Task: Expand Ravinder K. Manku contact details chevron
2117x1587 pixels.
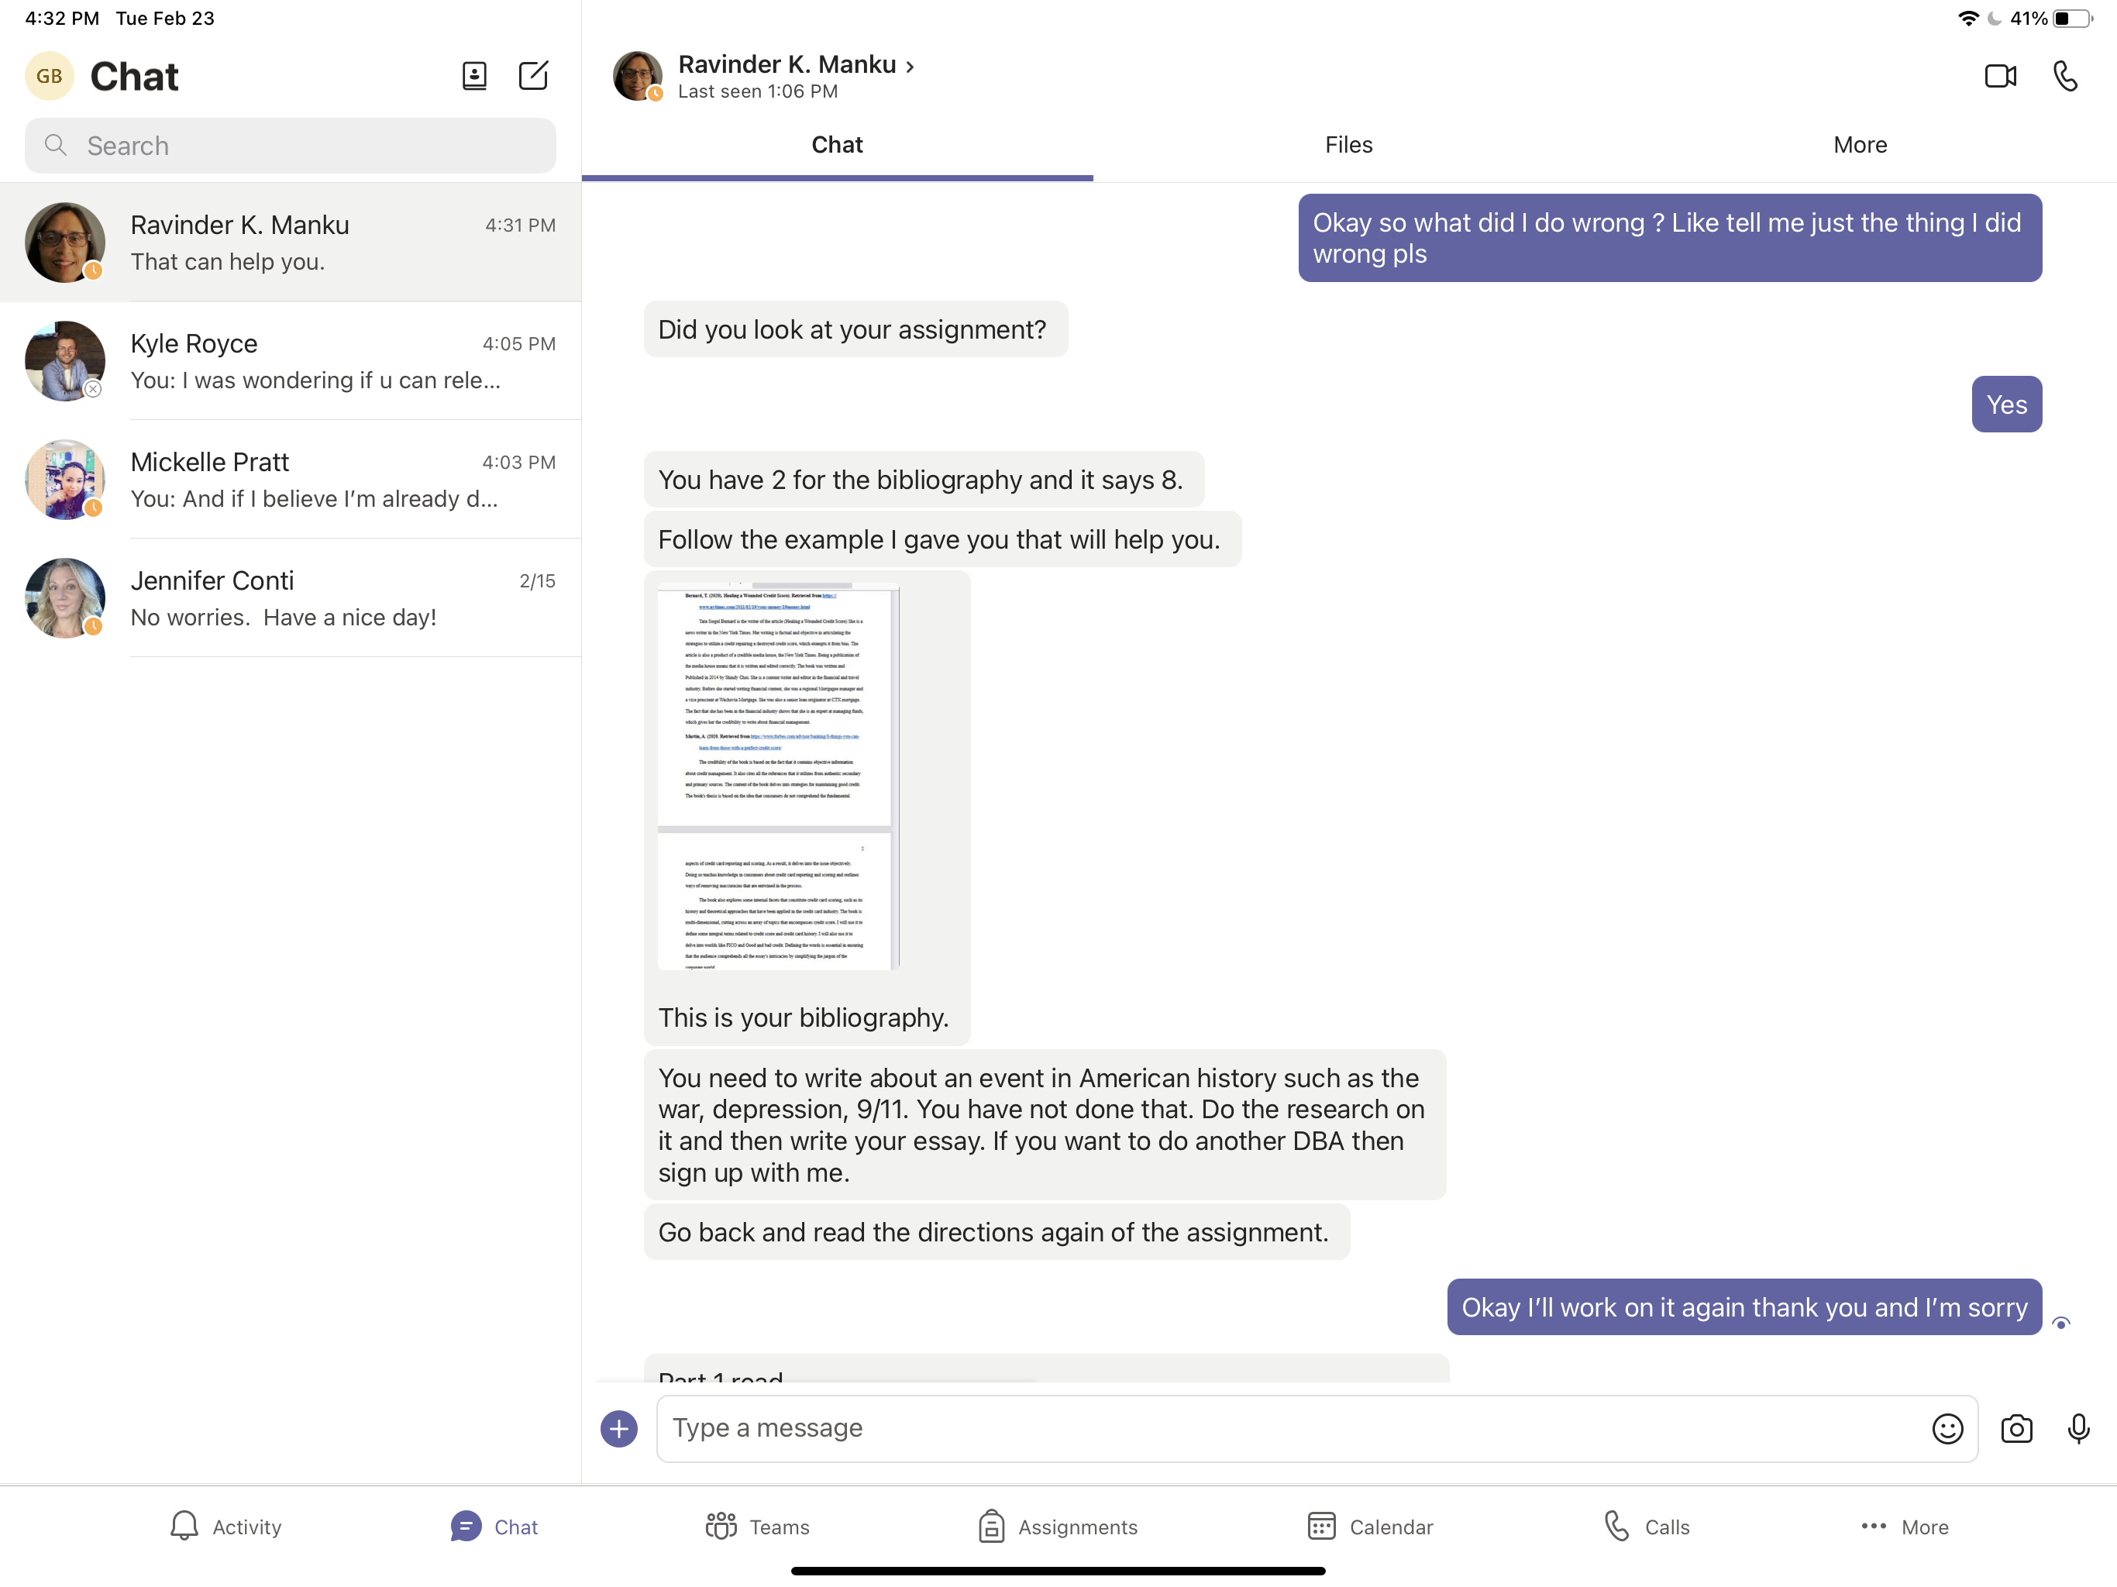Action: click(910, 66)
